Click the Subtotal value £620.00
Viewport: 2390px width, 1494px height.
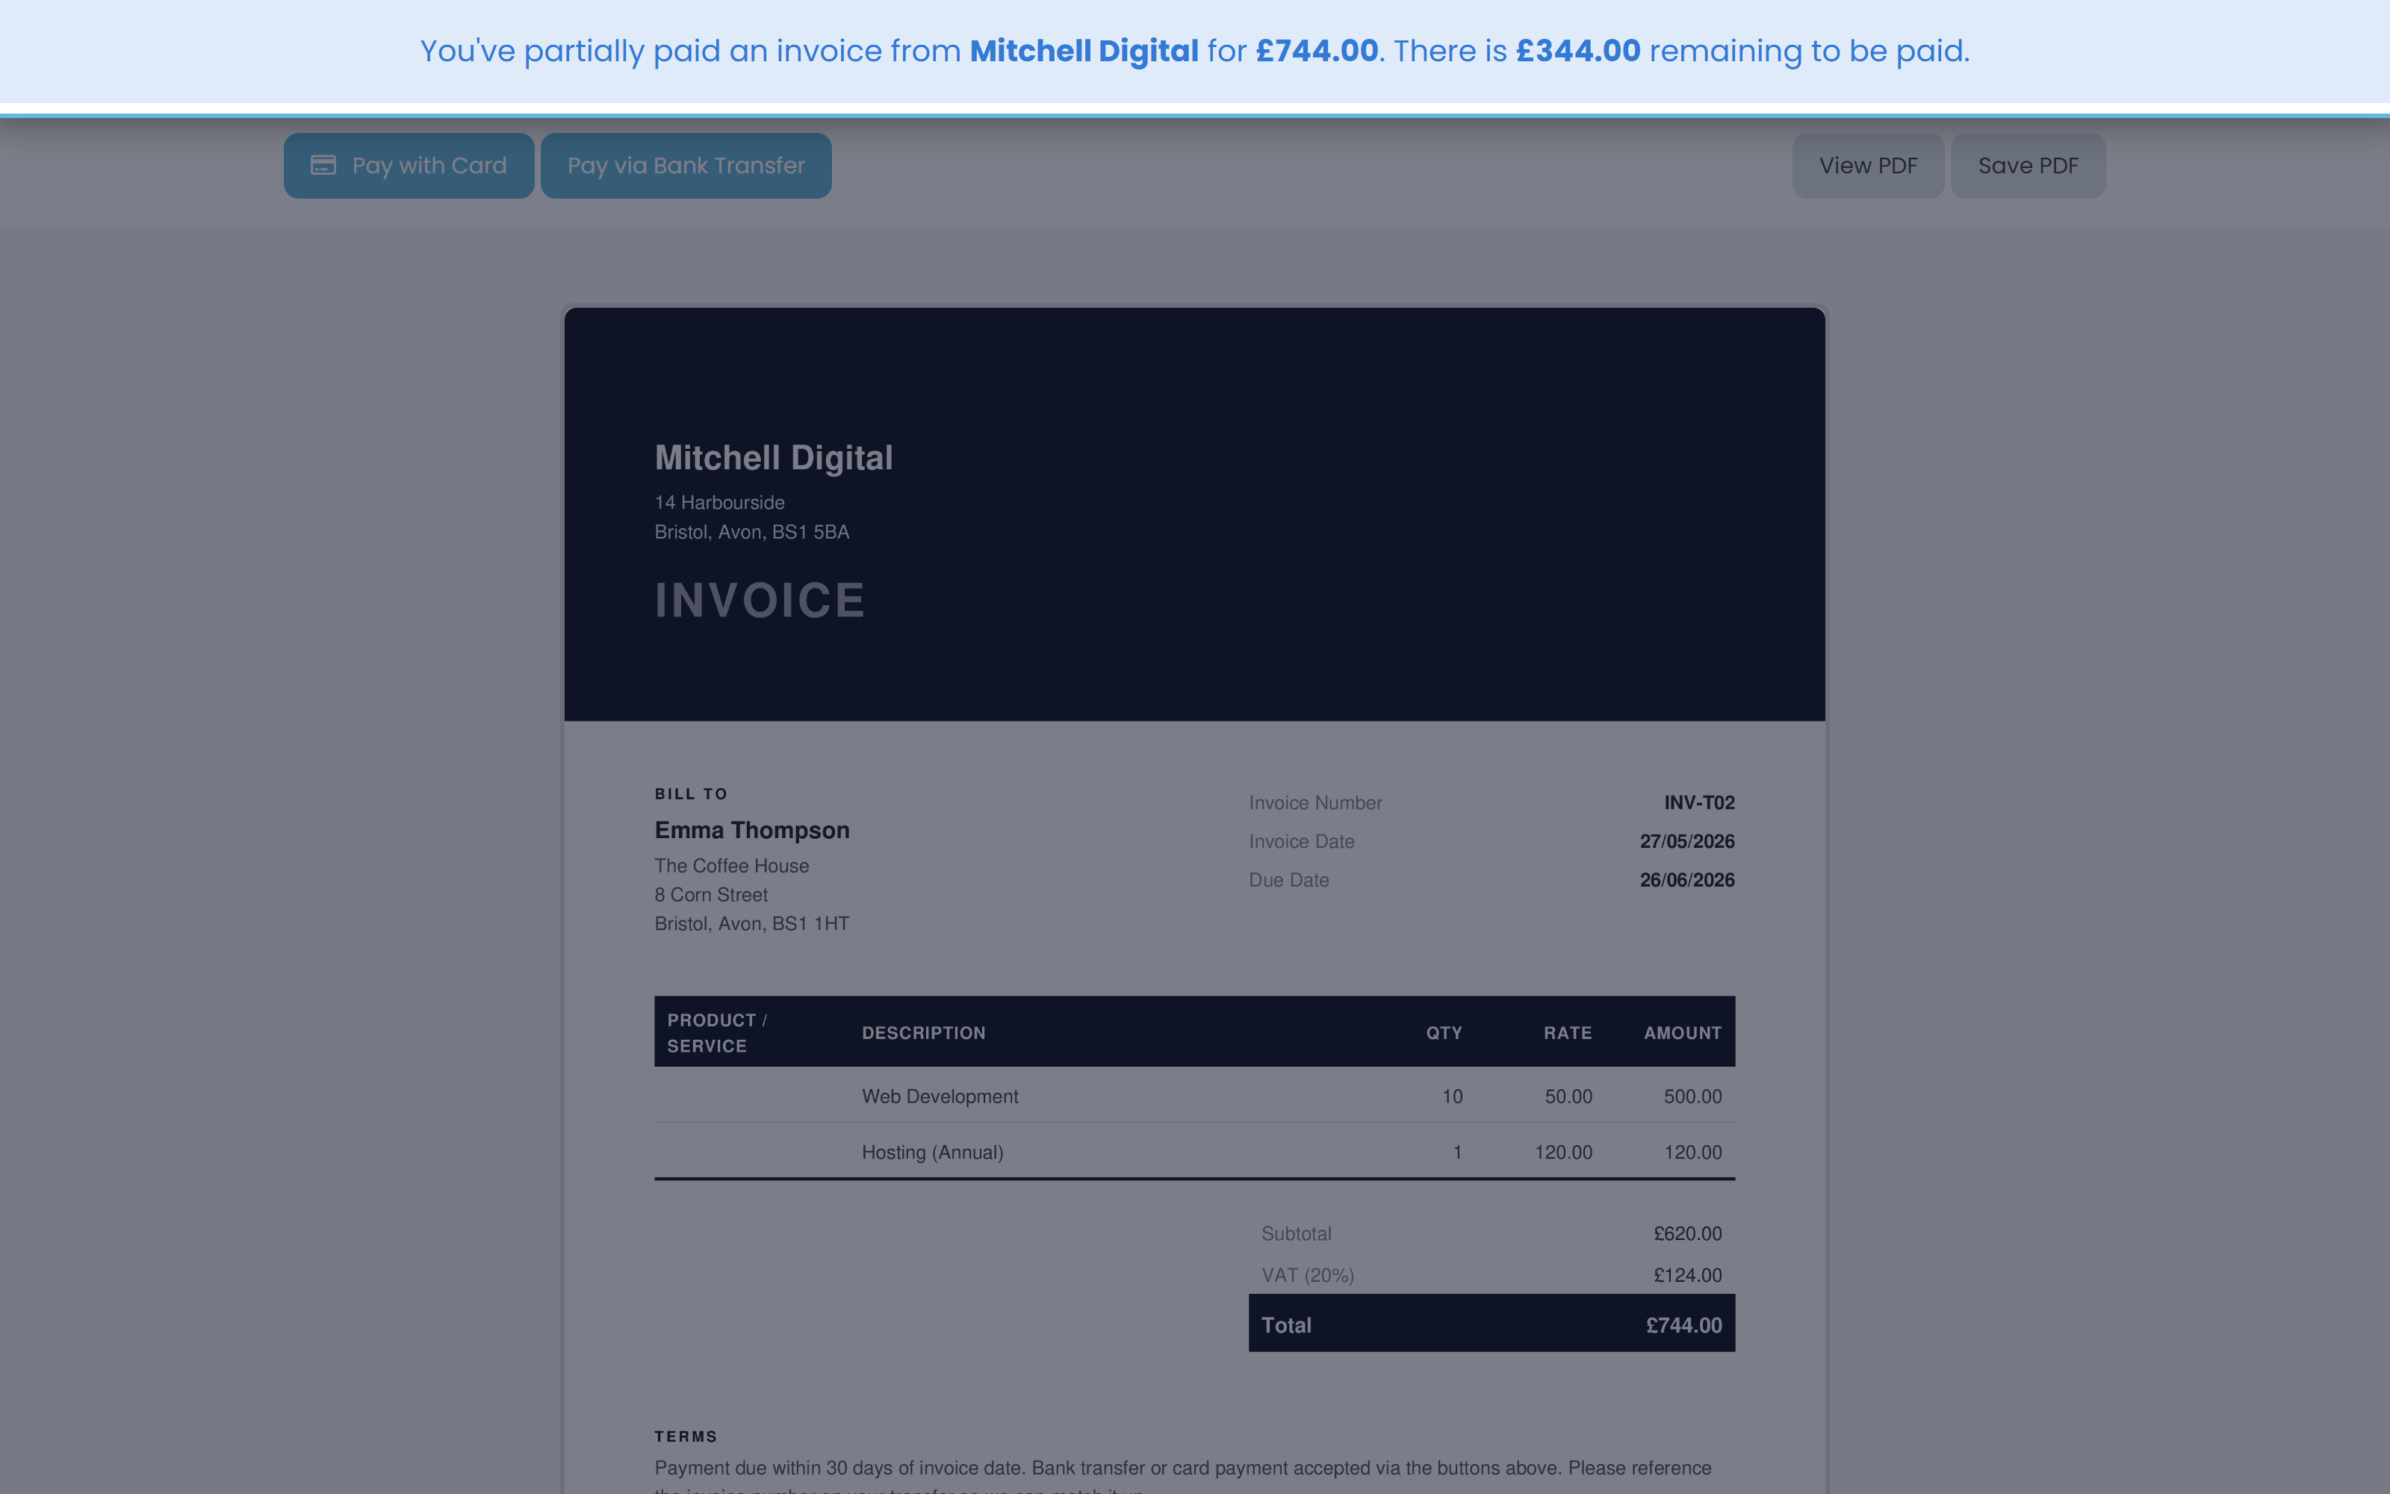tap(1687, 1234)
